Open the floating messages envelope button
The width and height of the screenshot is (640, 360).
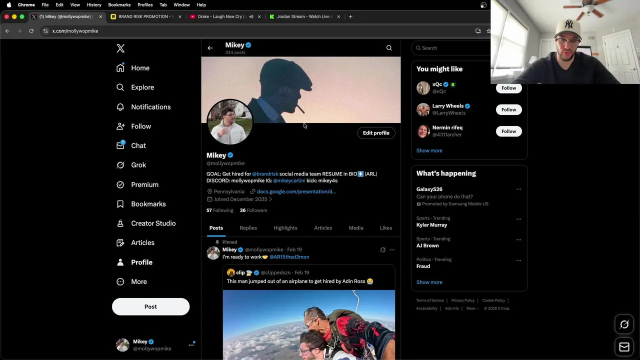[x=624, y=347]
